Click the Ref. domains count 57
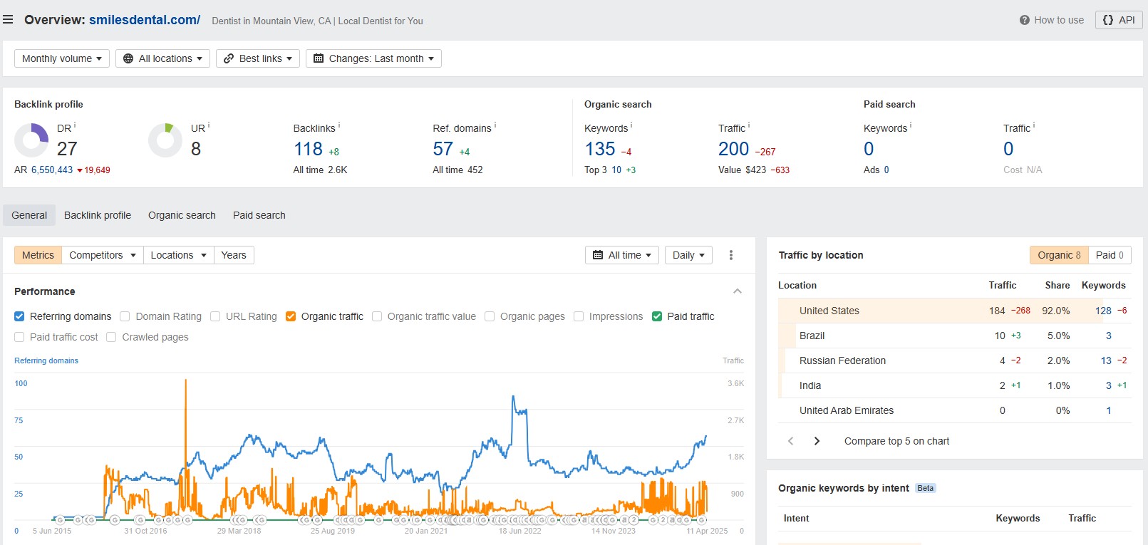 [443, 149]
